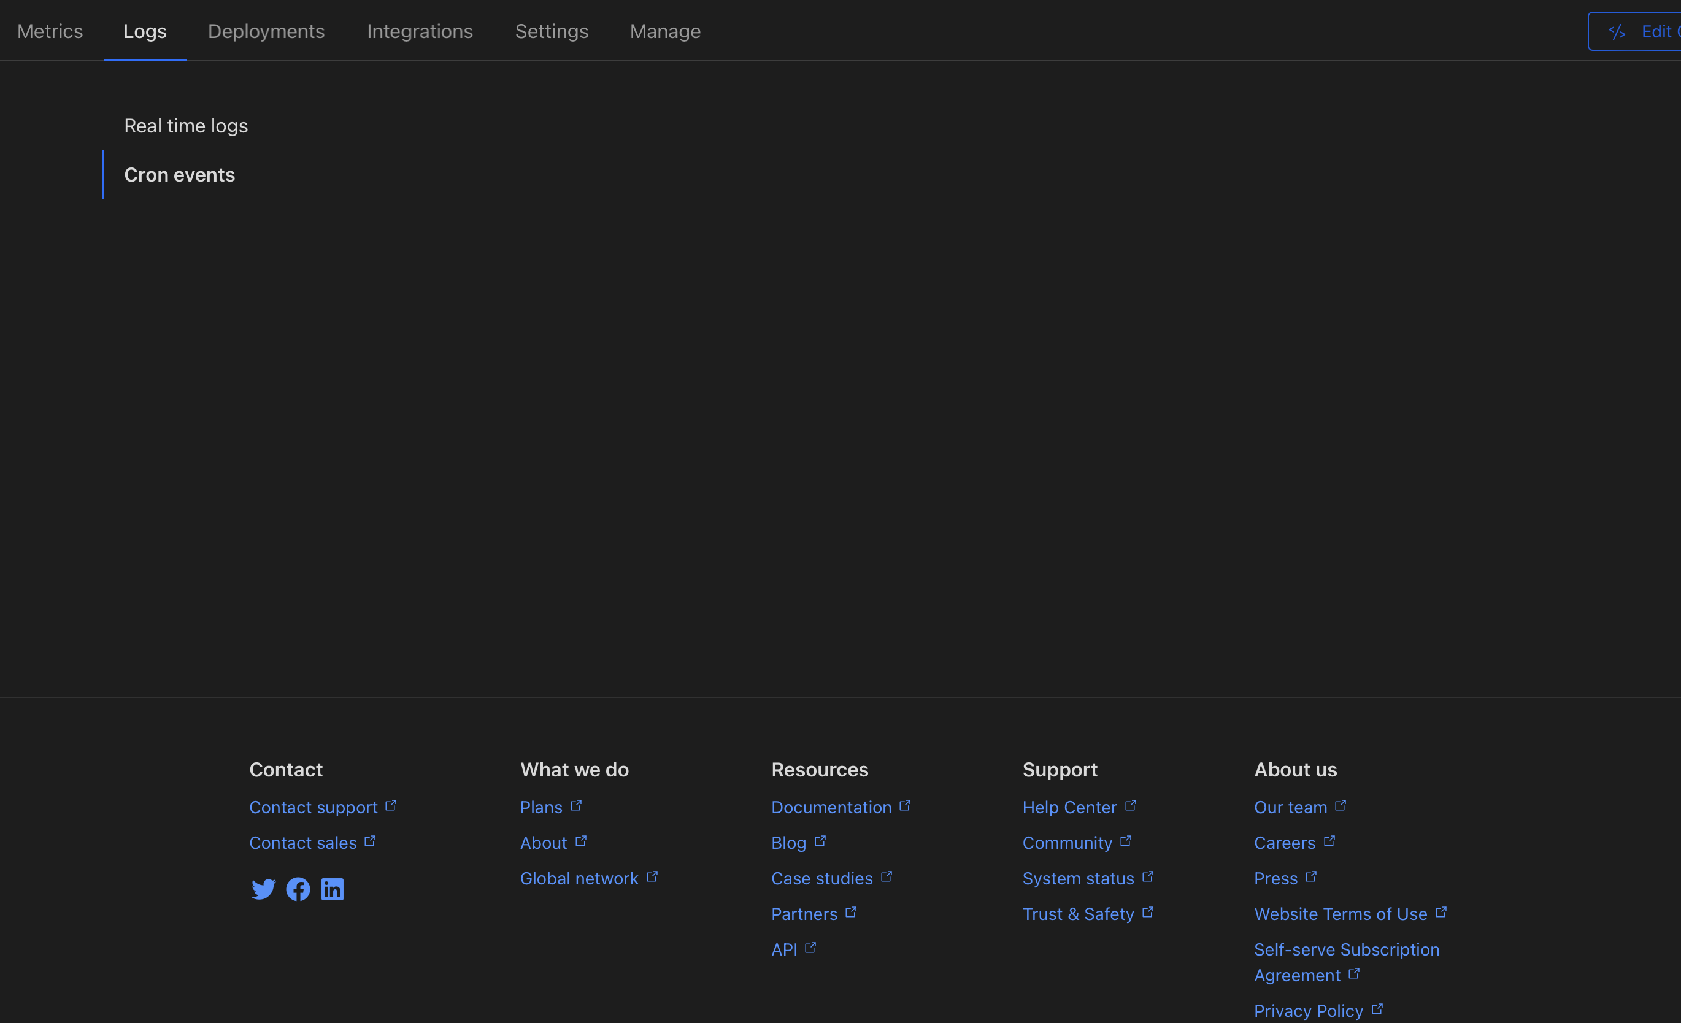Image resolution: width=1681 pixels, height=1023 pixels.
Task: Select Real time logs in sidebar
Action: point(185,126)
